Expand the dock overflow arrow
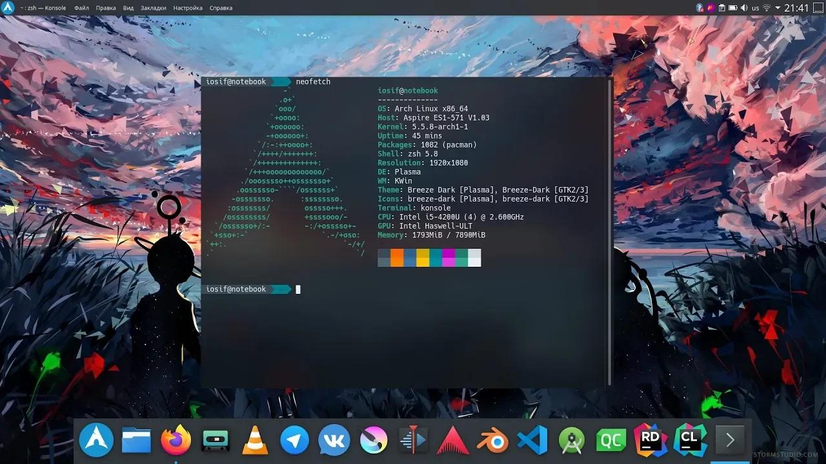 729,440
